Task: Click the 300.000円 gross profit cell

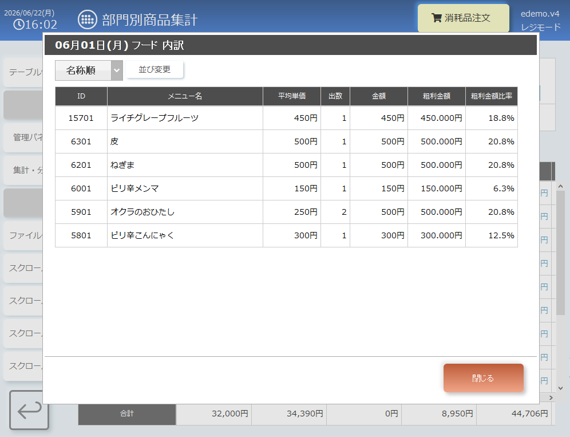Action: coord(437,235)
